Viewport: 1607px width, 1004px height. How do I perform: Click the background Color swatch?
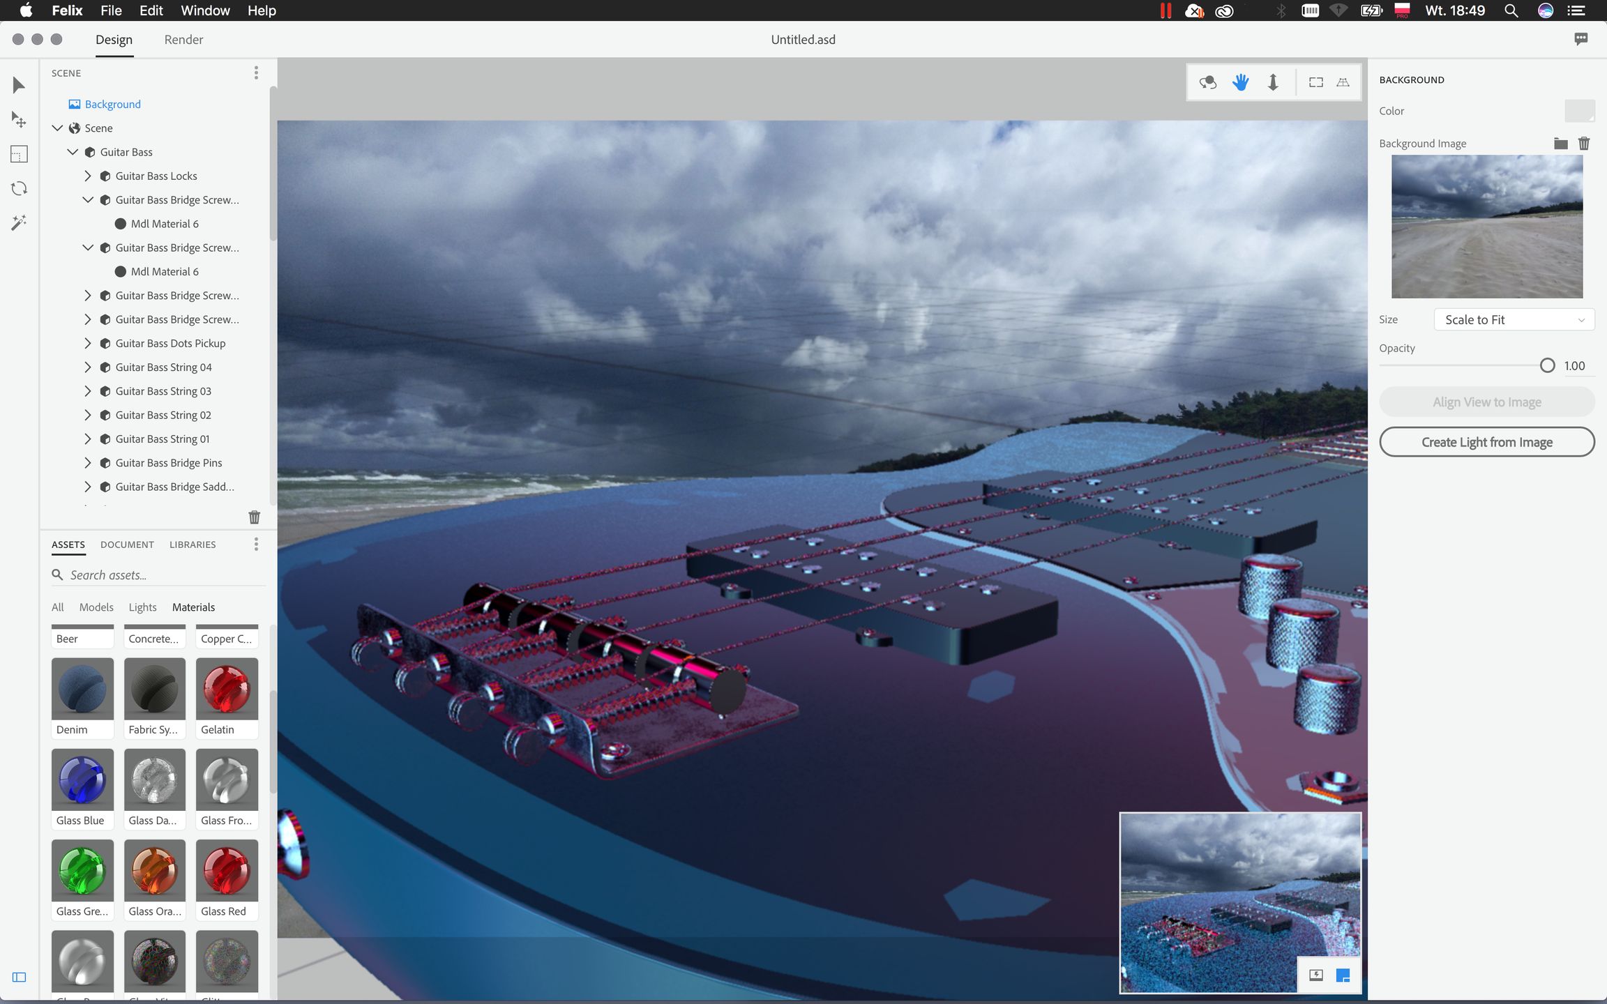pos(1579,111)
